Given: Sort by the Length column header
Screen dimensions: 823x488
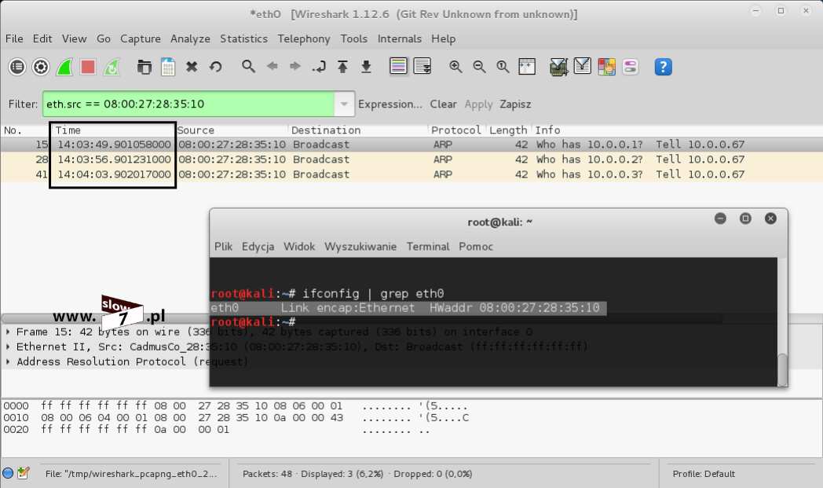Looking at the screenshot, I should 508,130.
